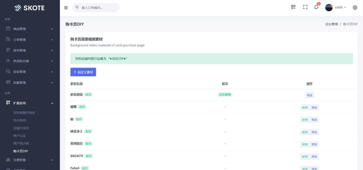Use the SSOATV material
The image size is (363, 170).
305,156
